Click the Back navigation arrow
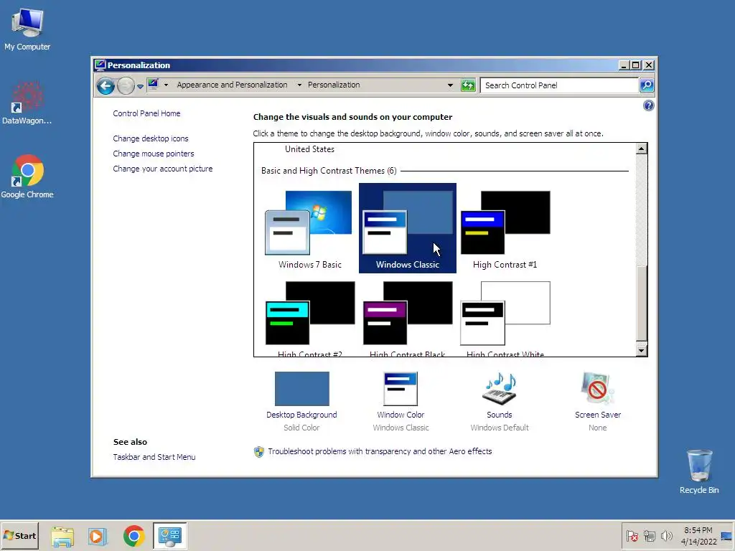 (106, 86)
